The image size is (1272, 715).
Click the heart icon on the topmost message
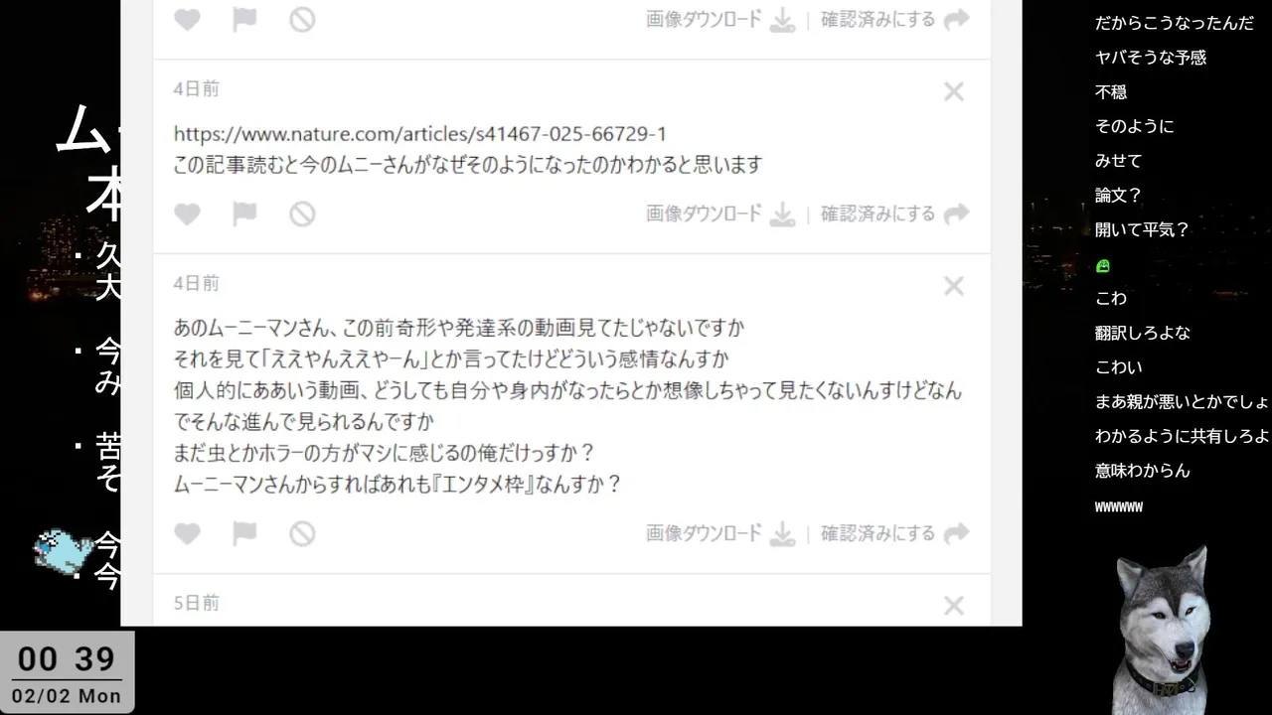187,20
